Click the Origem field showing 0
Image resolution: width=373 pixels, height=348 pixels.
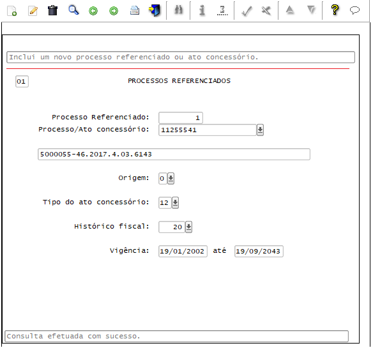coord(163,179)
